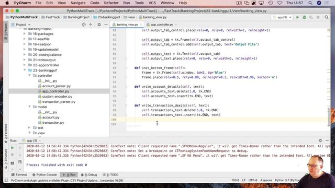This screenshot has width=335, height=188.
Task: Open the 6: TODO tool window
Action: coord(110,174)
